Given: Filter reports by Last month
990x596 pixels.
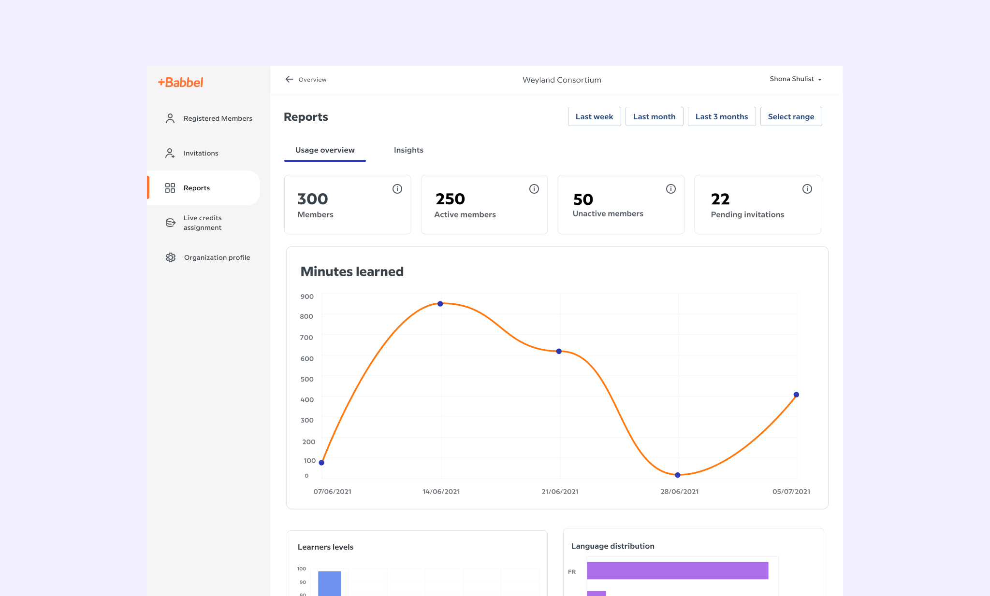Looking at the screenshot, I should coord(654,116).
